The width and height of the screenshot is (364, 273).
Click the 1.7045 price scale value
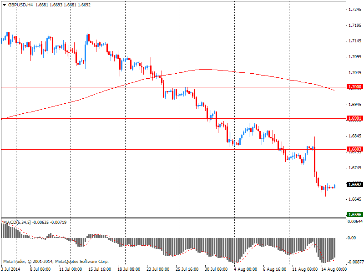355,73
